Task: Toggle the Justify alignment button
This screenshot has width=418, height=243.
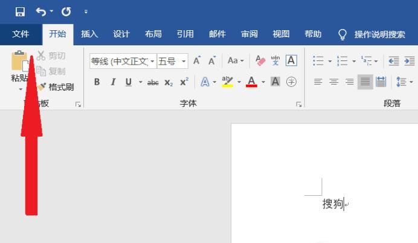Action: [x=365, y=82]
